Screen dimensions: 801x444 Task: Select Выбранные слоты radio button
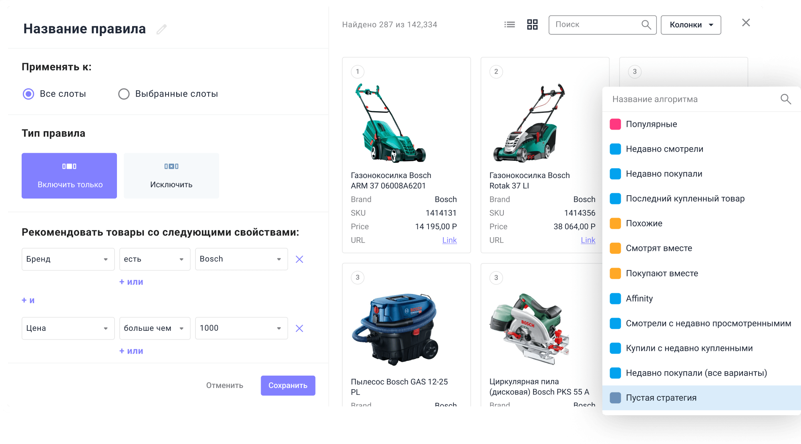point(124,94)
